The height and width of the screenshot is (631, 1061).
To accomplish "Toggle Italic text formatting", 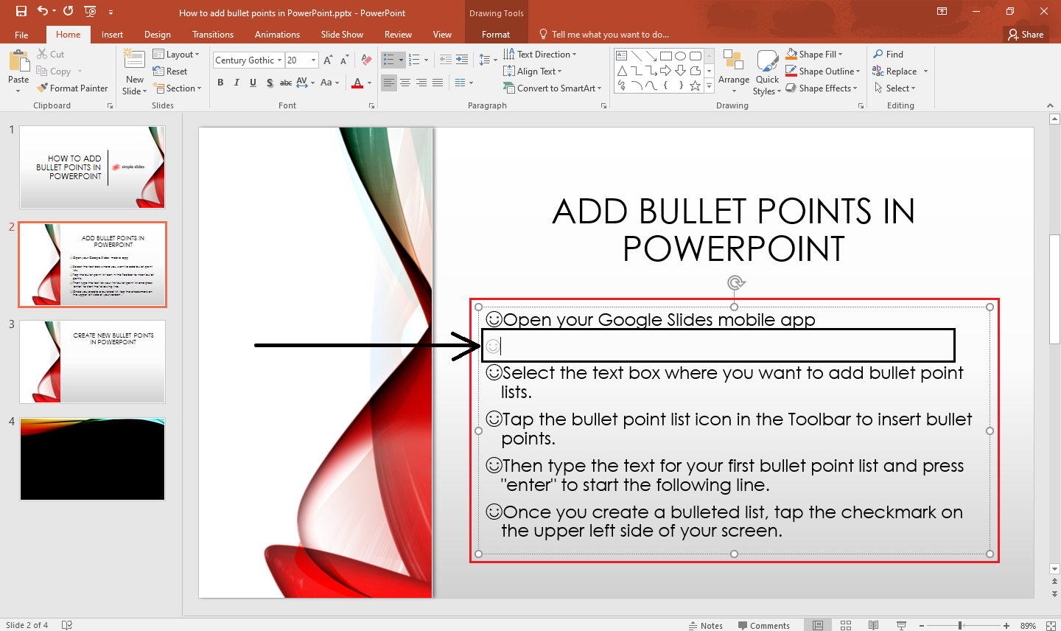I will (237, 83).
